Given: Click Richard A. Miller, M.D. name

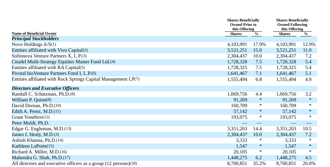Looking at the screenshot, I should (x=36, y=152).
